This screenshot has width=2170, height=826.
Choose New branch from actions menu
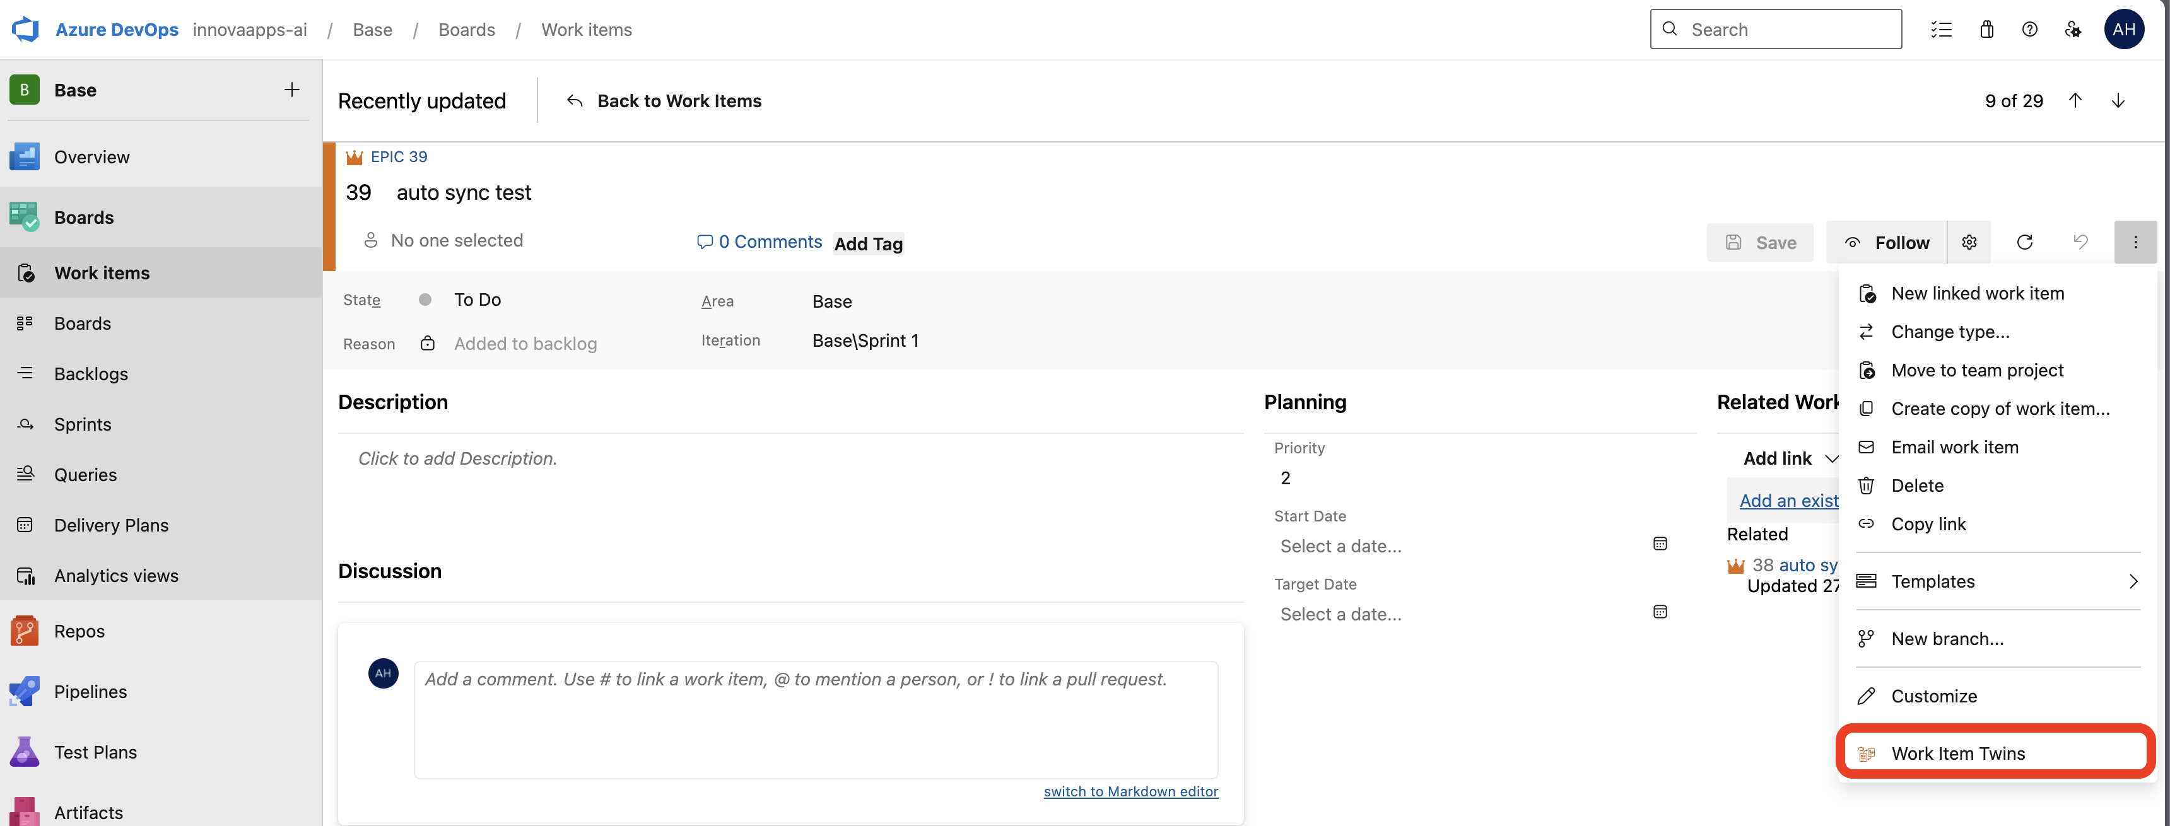(x=1947, y=638)
